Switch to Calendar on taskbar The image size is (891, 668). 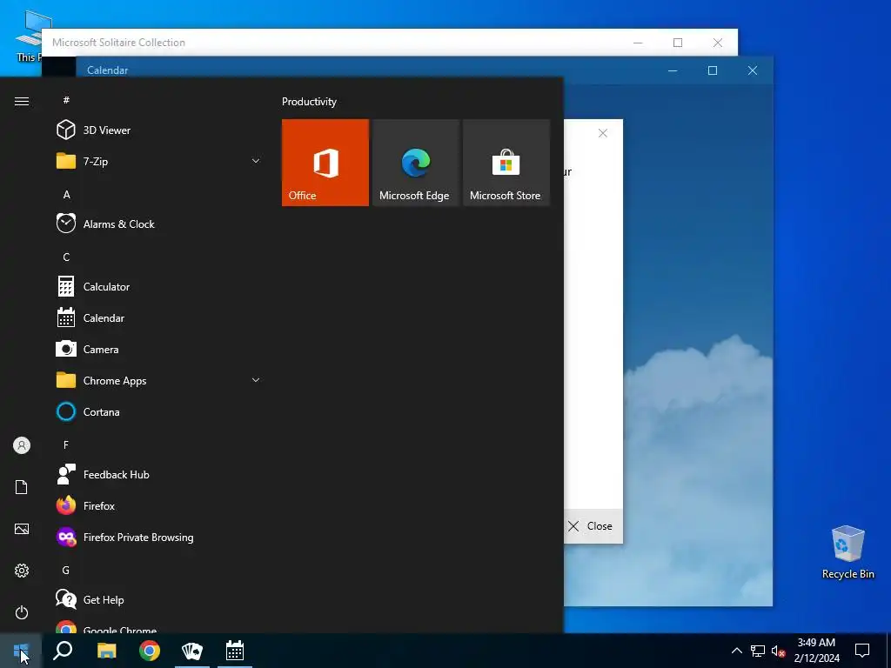coord(235,651)
